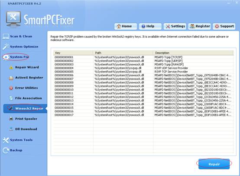This screenshot has height=176, width=240.
Task: Click RSVP UDP Service Provider description
Action: (x=171, y=68)
